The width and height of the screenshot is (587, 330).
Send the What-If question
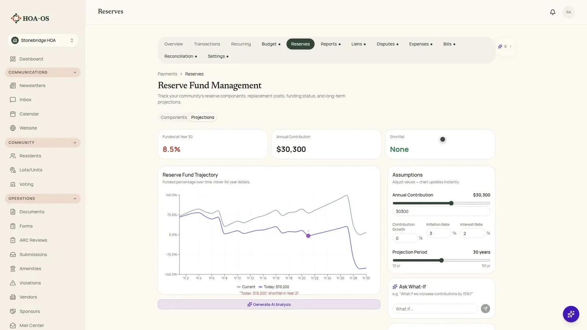(485, 309)
